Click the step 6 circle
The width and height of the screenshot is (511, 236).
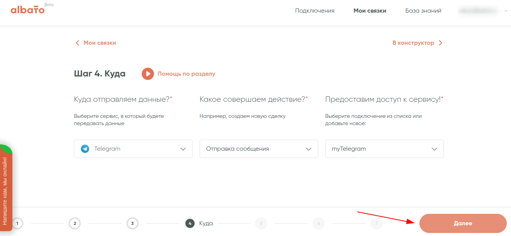(318, 223)
